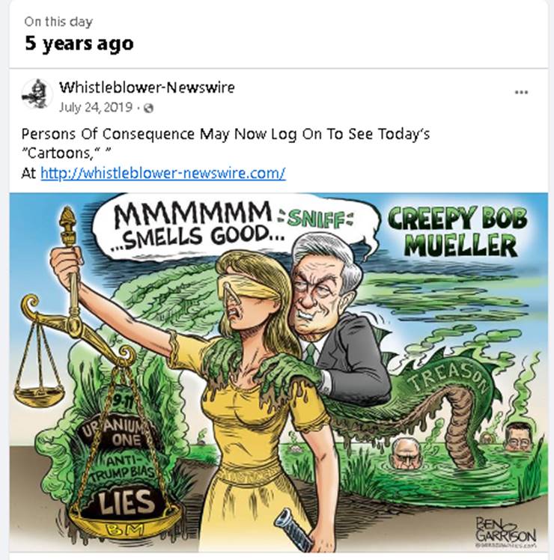Open the Whistleblower-Newswire page name
Image resolution: width=554 pixels, height=560 pixels.
[x=147, y=87]
